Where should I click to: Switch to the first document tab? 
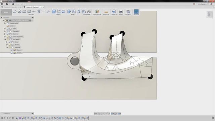(11, 7)
